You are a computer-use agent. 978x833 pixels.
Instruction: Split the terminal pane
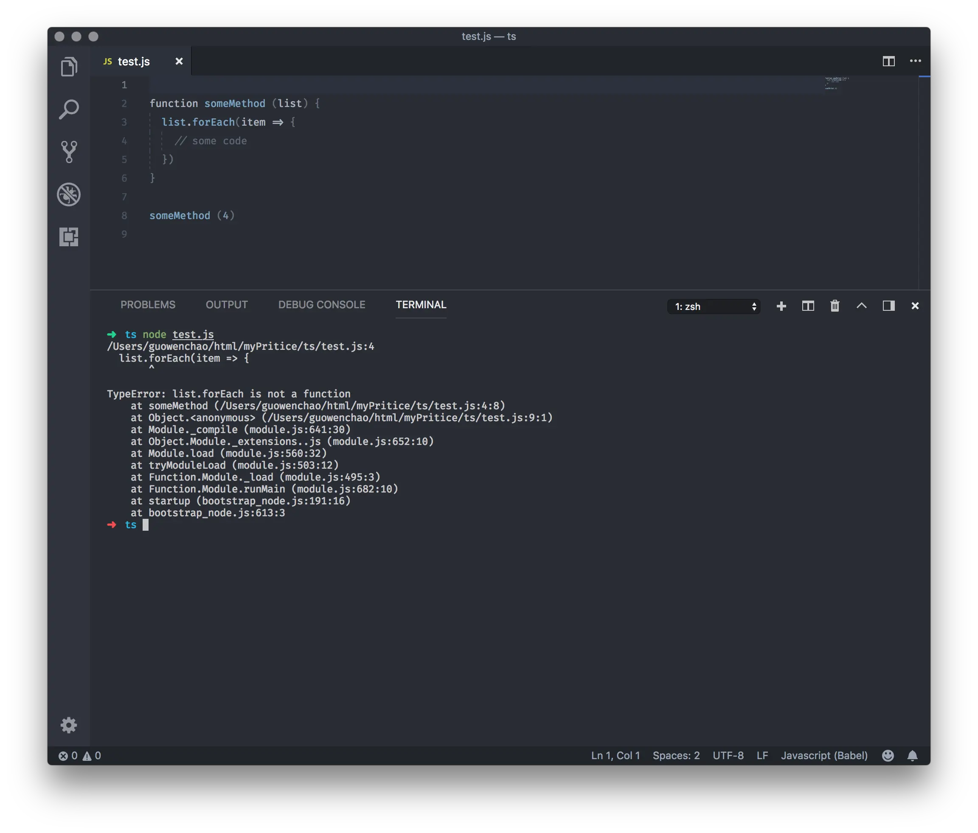click(x=808, y=306)
